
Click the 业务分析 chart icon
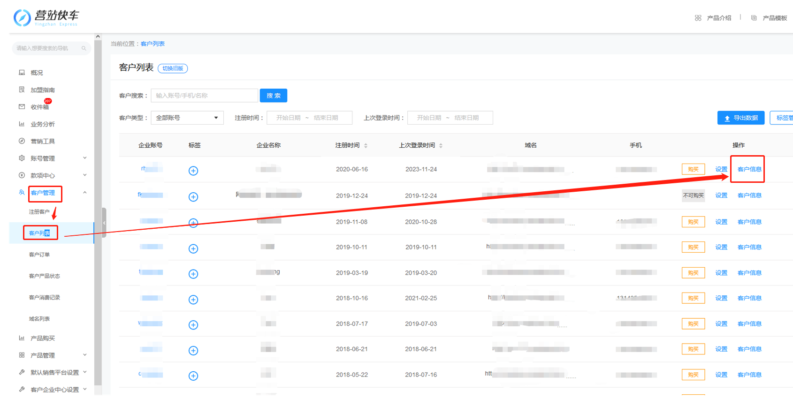[x=22, y=124]
